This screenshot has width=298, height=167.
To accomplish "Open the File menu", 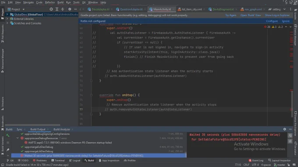I will pyautogui.click(x=3, y=3).
